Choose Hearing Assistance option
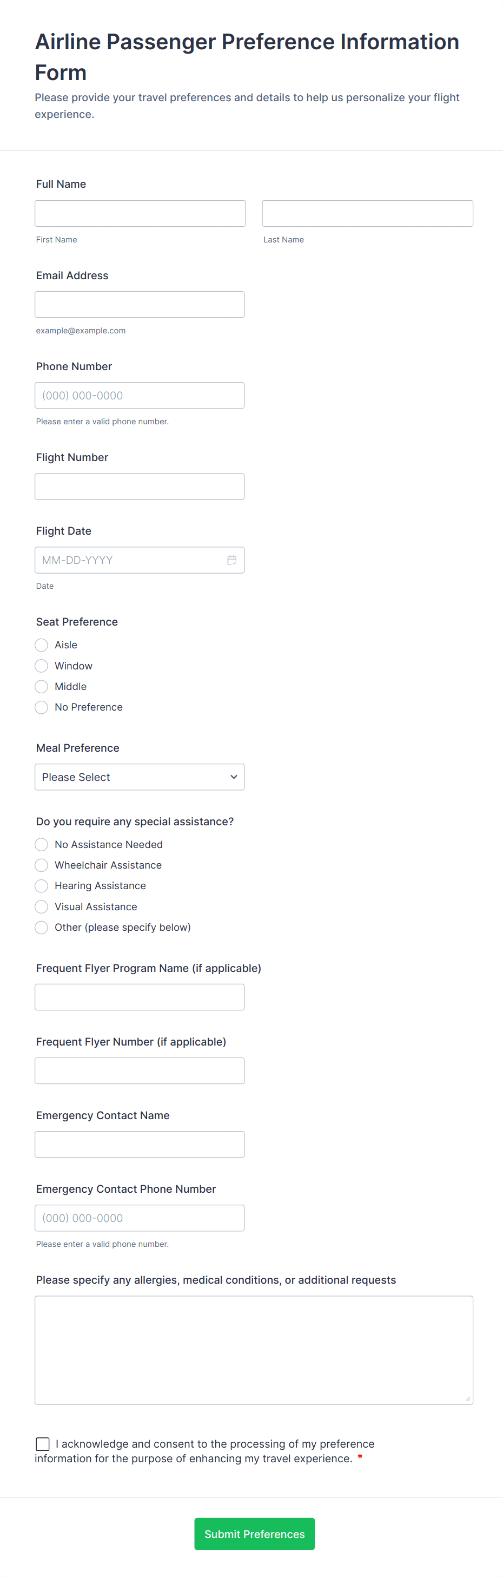503x1577 pixels. [x=41, y=886]
